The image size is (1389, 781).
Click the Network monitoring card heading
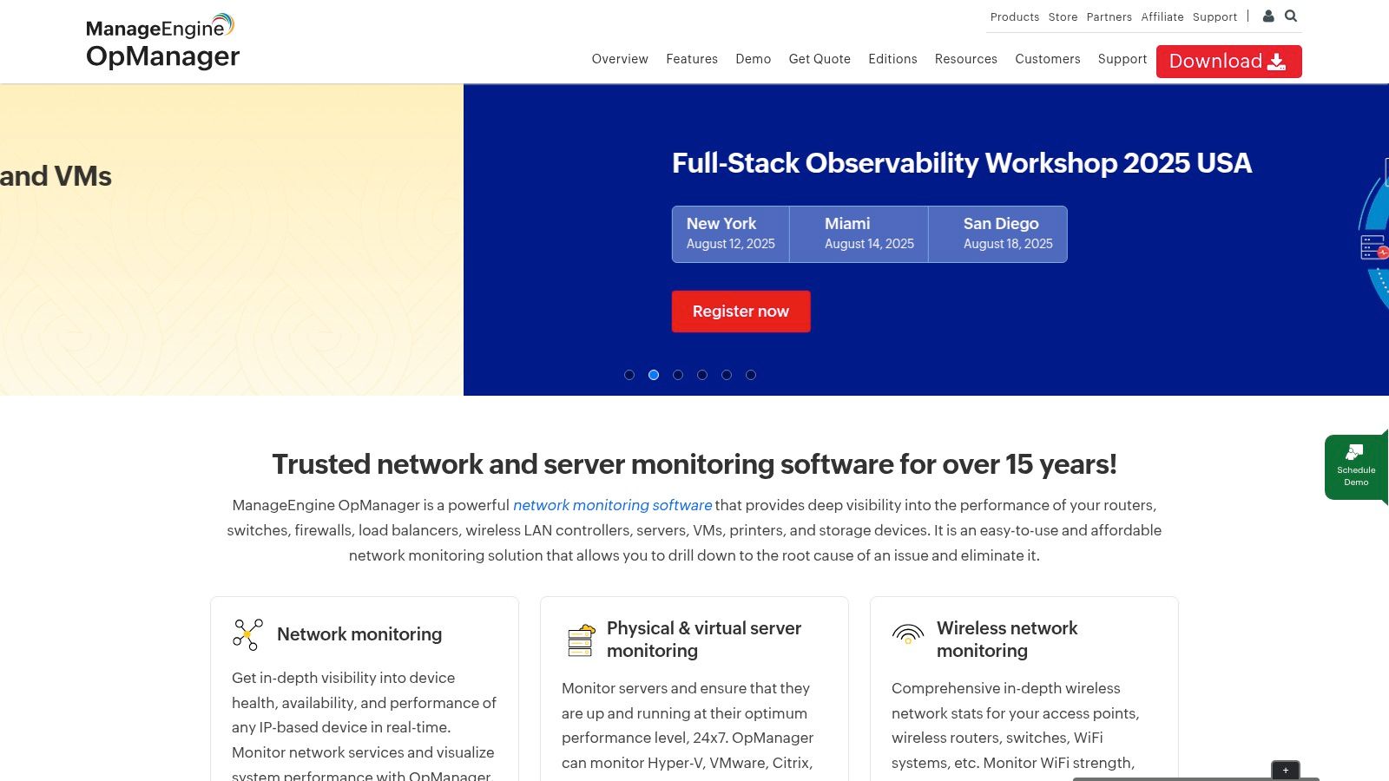(x=359, y=634)
